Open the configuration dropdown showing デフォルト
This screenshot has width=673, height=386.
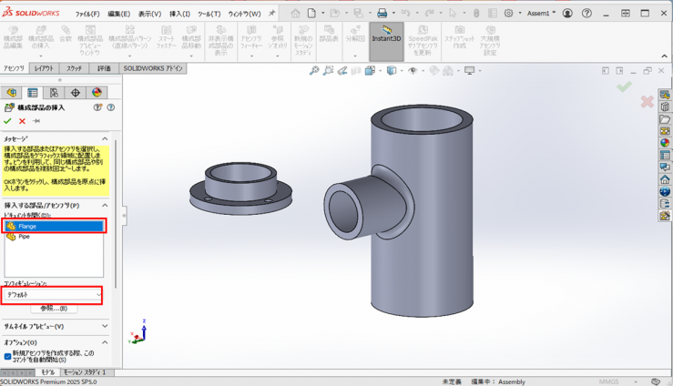click(53, 295)
